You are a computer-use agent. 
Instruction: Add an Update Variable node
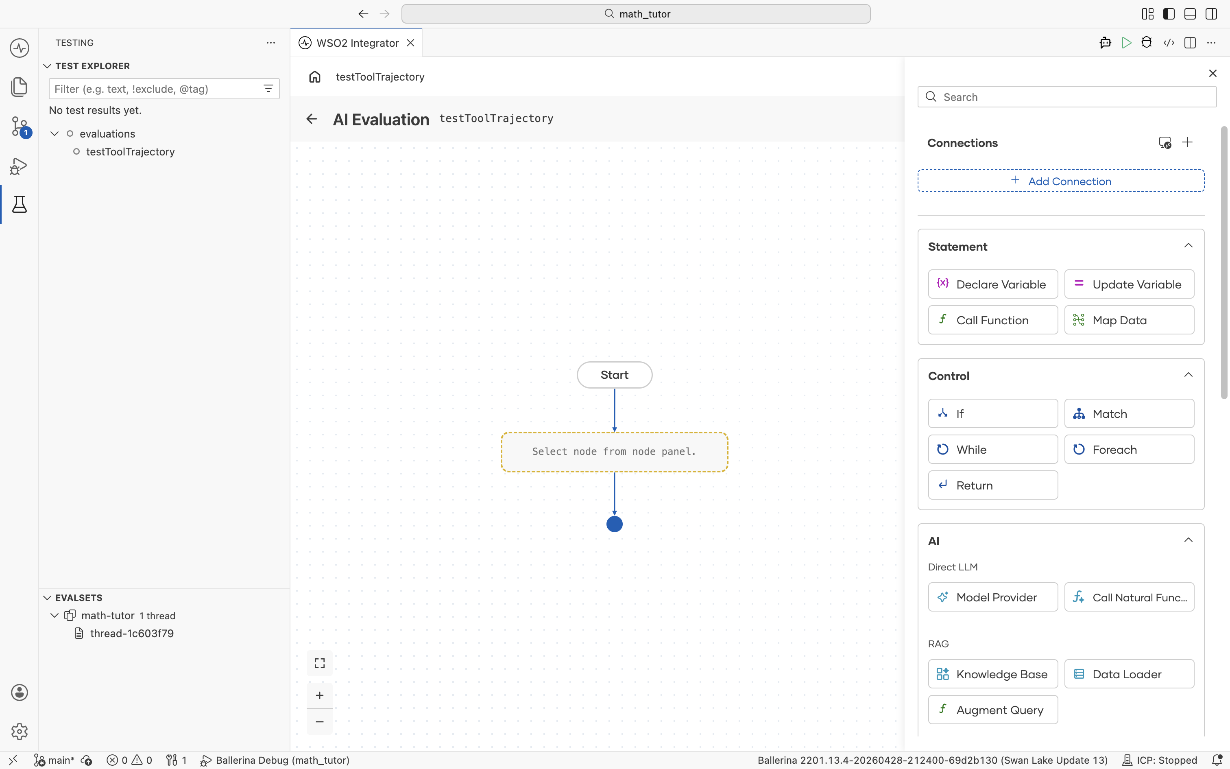pos(1130,284)
